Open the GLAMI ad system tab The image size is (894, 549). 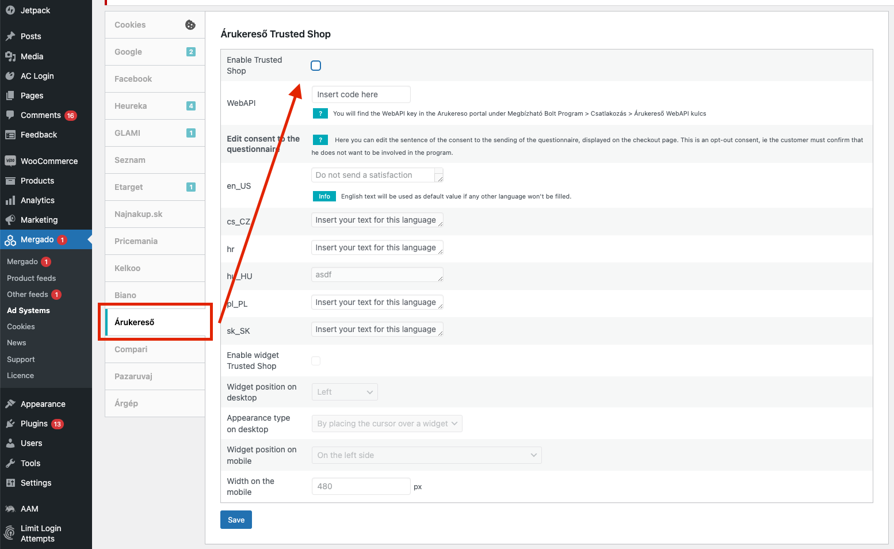(x=155, y=133)
